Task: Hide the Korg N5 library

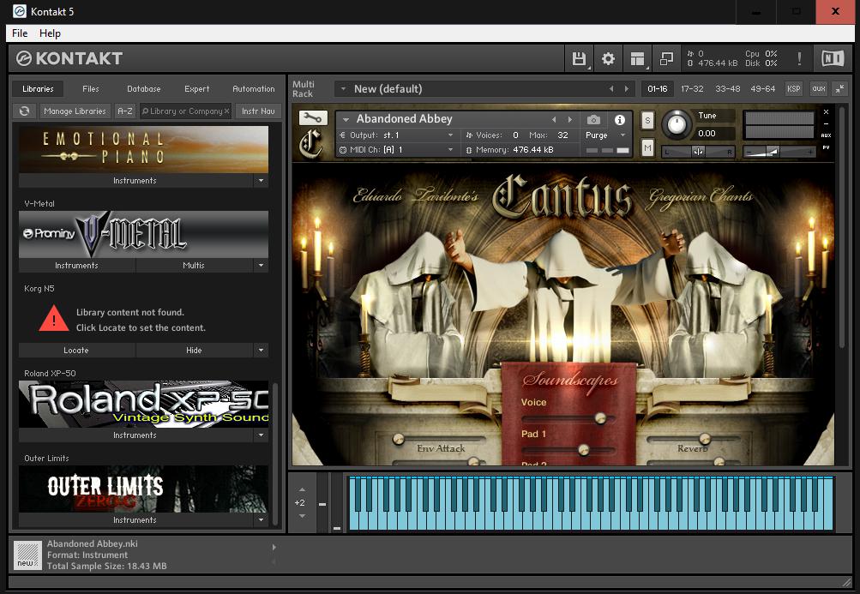Action: point(194,350)
